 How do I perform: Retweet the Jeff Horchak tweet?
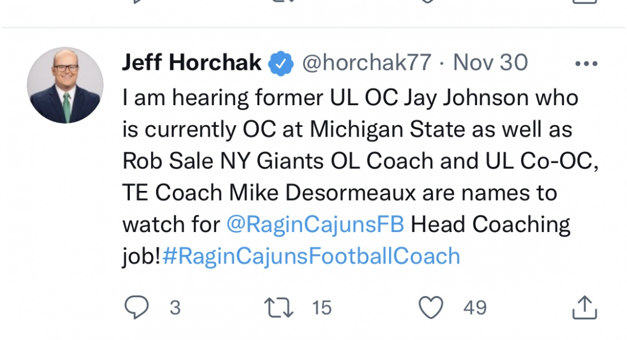(279, 308)
